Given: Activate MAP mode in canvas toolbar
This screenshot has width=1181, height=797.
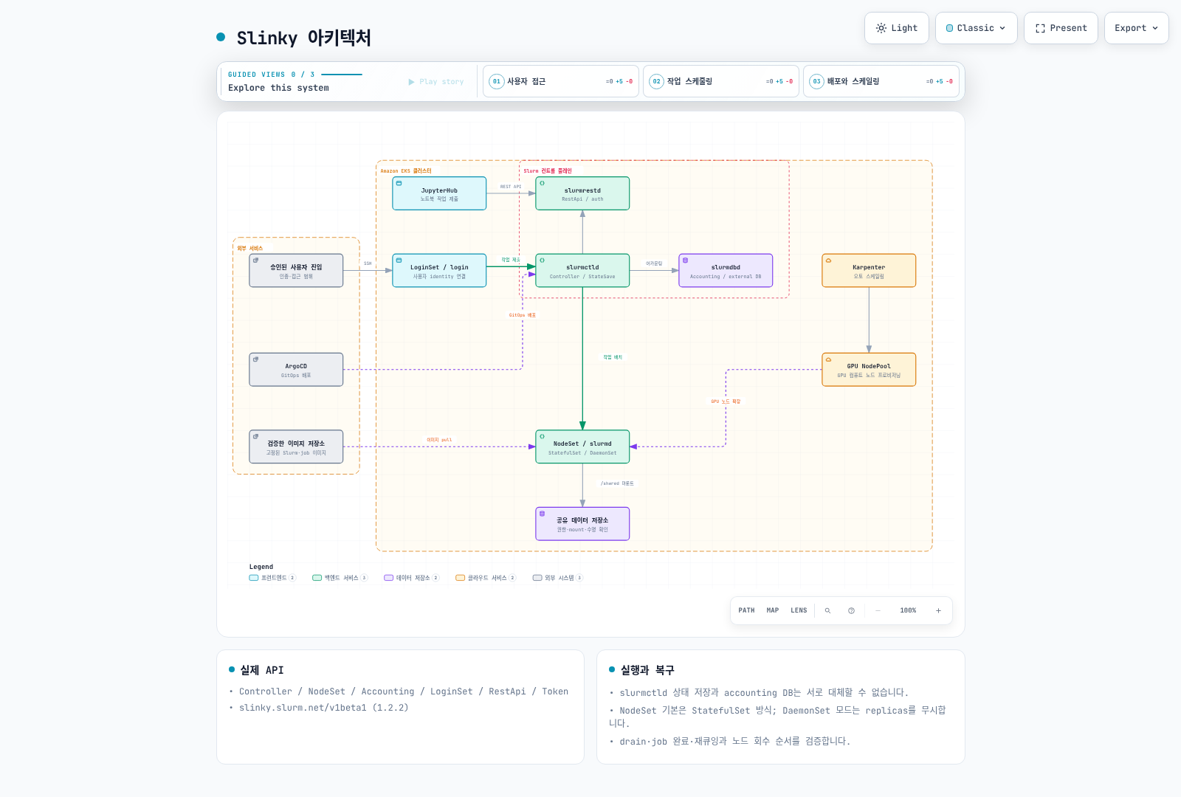Looking at the screenshot, I should (x=773, y=610).
